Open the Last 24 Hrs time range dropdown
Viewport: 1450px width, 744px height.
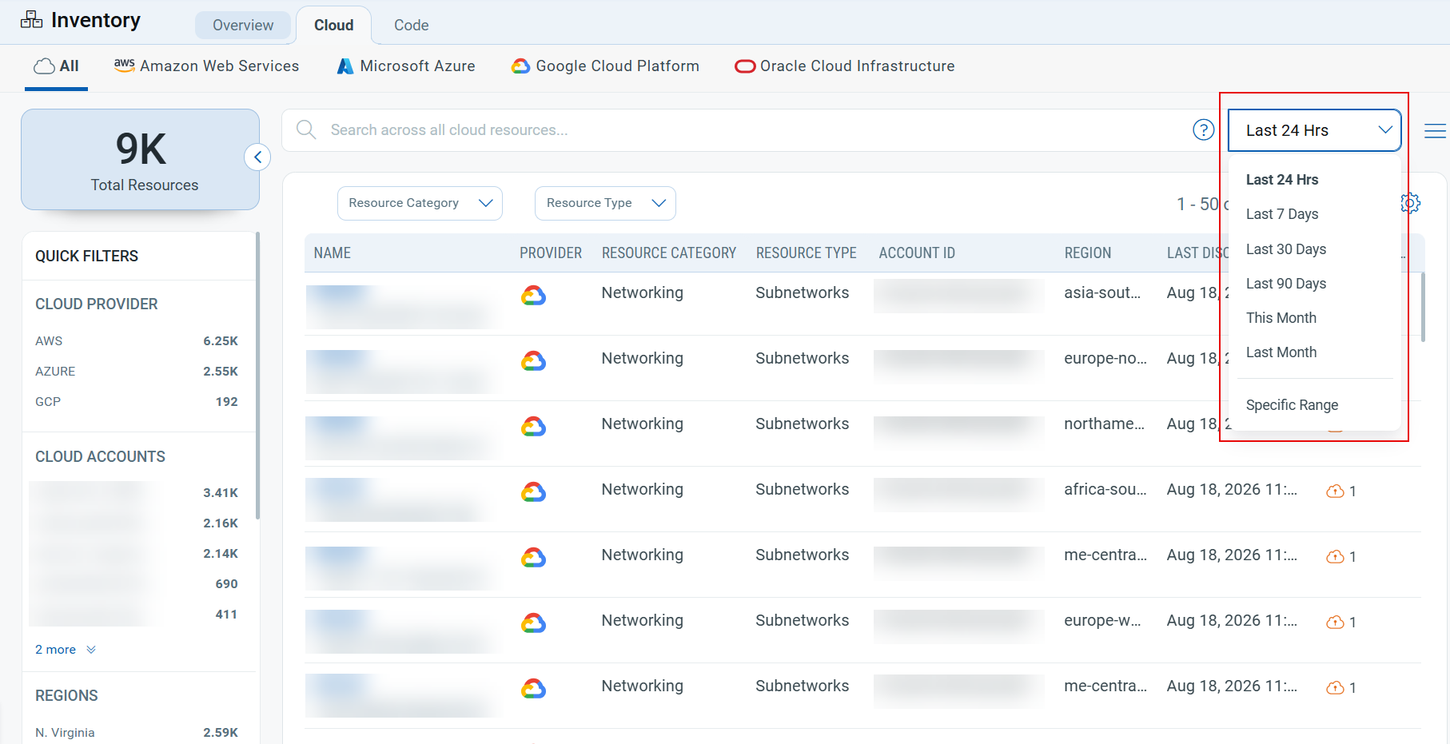coord(1315,130)
